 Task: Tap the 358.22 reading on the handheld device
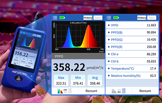(21, 54)
